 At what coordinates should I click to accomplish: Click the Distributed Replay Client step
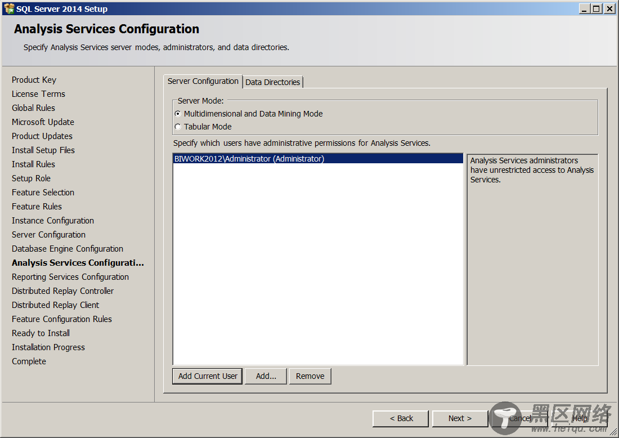[x=55, y=305]
